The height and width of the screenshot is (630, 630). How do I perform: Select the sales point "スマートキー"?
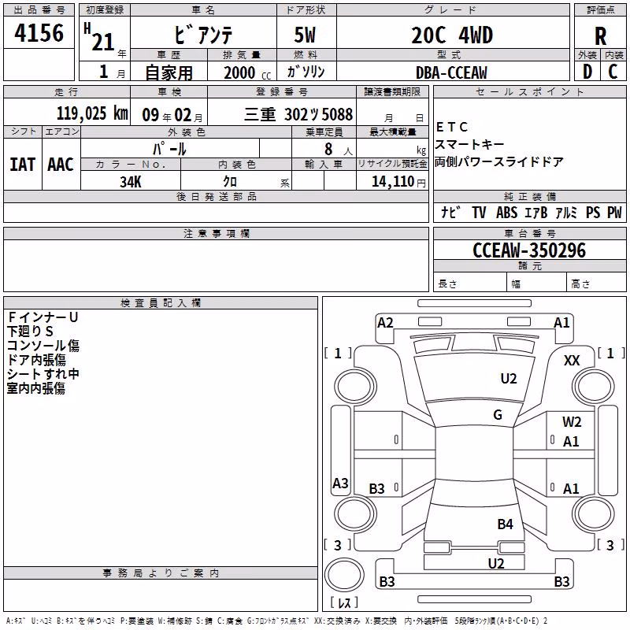pos(469,144)
